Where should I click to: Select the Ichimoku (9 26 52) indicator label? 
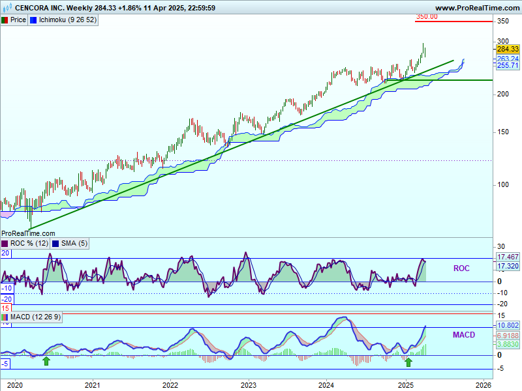click(x=67, y=20)
